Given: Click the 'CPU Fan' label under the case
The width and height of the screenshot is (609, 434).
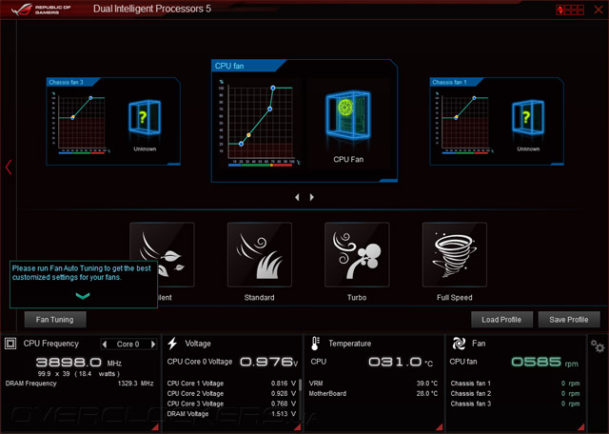Looking at the screenshot, I should click(x=348, y=159).
